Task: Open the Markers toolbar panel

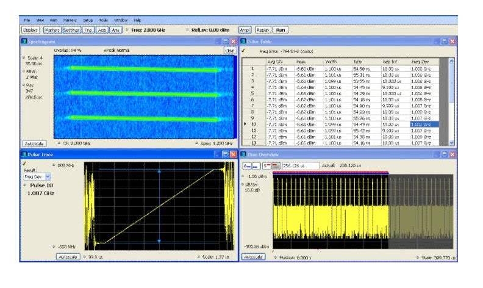Action: 51,29
